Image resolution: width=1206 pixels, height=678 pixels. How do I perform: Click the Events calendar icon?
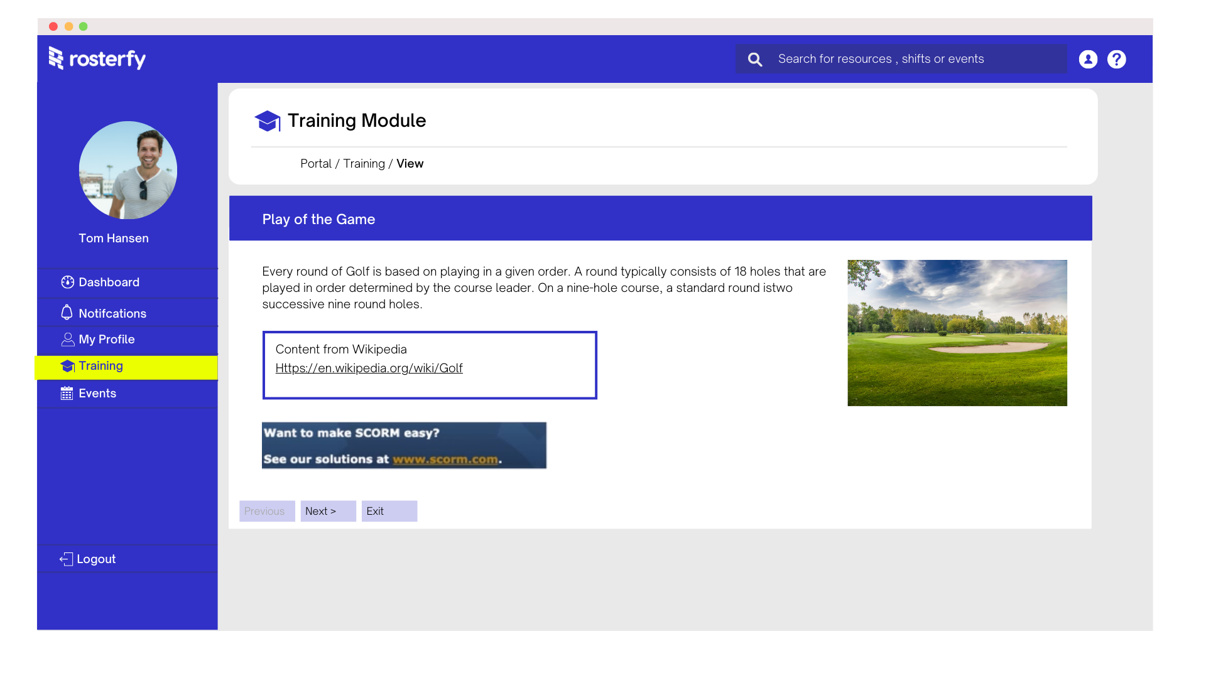pyautogui.click(x=67, y=394)
